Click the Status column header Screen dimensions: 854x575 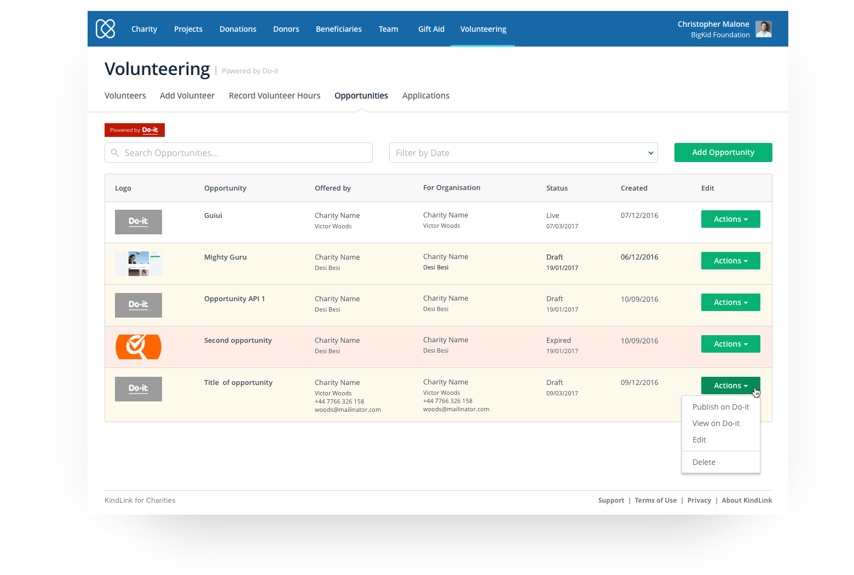coord(557,188)
